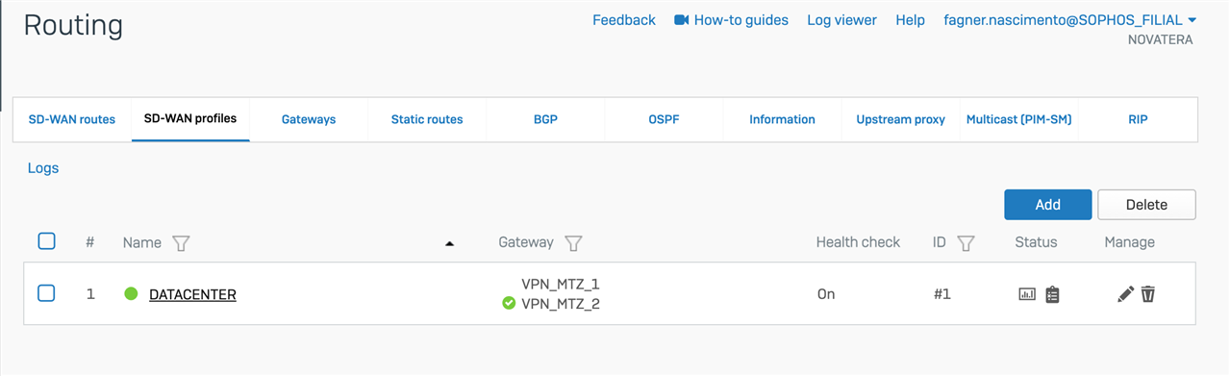Screen dimensions: 1230x376
Task: Open the ID column filter funnel
Action: pos(966,243)
